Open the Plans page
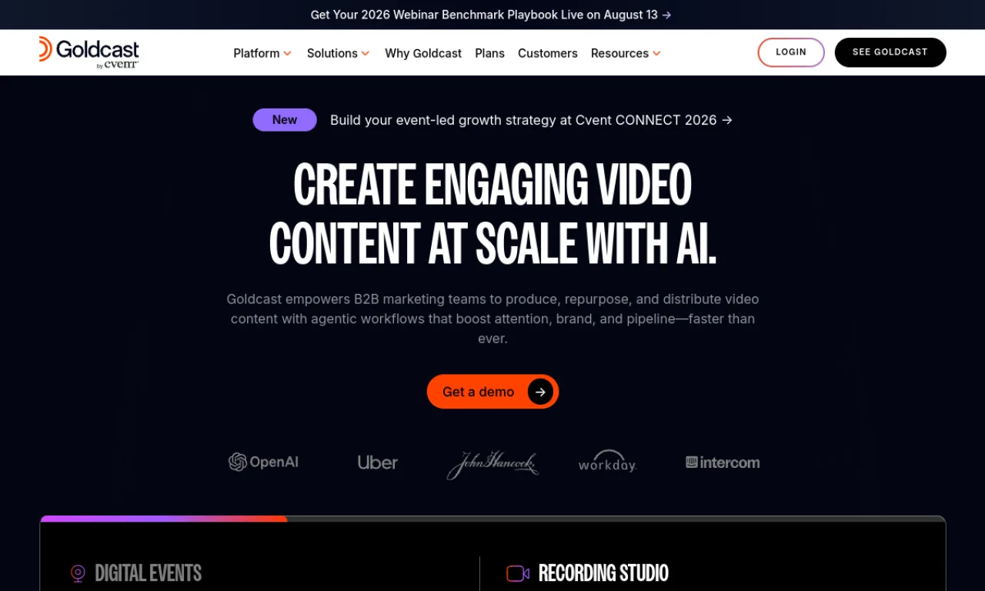985x591 pixels. click(x=489, y=53)
